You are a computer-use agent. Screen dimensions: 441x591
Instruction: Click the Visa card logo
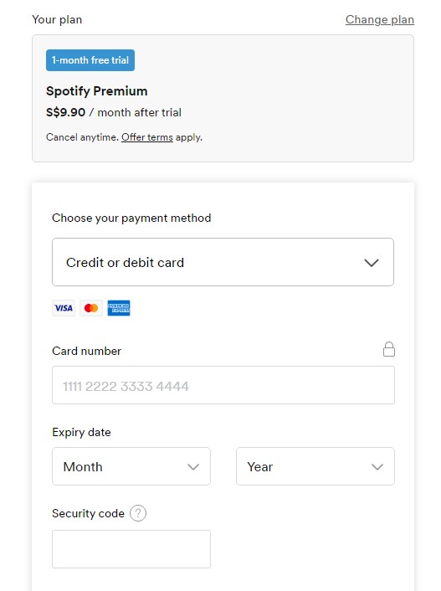click(64, 308)
